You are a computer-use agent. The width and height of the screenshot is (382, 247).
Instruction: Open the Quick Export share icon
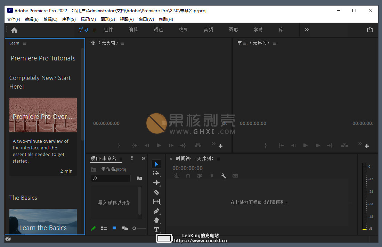click(x=369, y=30)
